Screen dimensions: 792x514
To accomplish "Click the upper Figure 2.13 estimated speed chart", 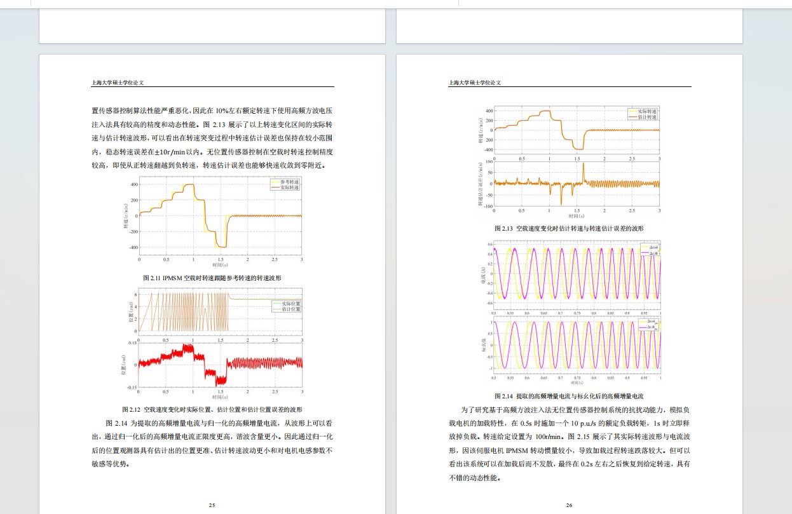I will (577, 130).
